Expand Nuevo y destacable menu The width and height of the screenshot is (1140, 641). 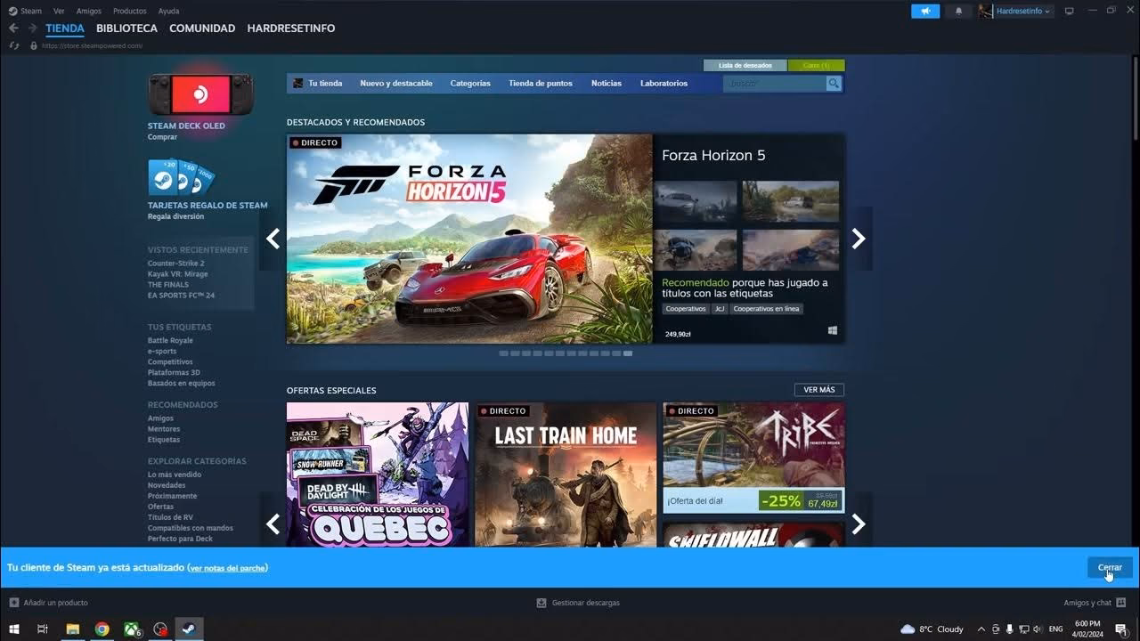396,83
